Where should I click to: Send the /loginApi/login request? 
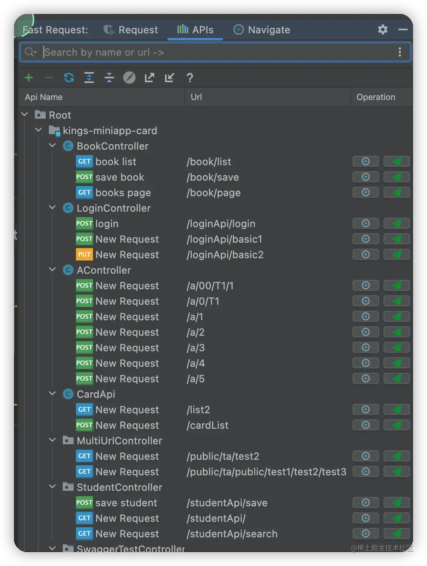point(396,223)
